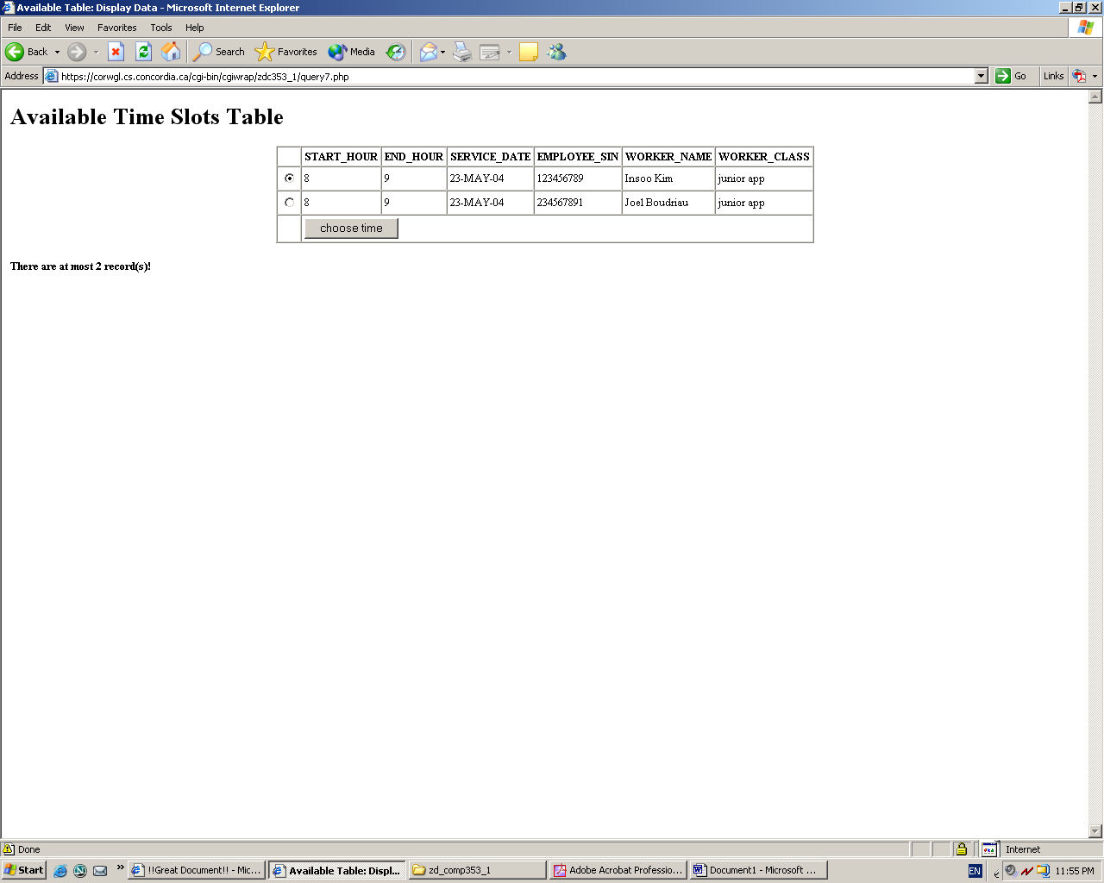Viewport: 1104px width, 883px height.
Task: Open the Messenger icon in toolbar
Action: 557,52
